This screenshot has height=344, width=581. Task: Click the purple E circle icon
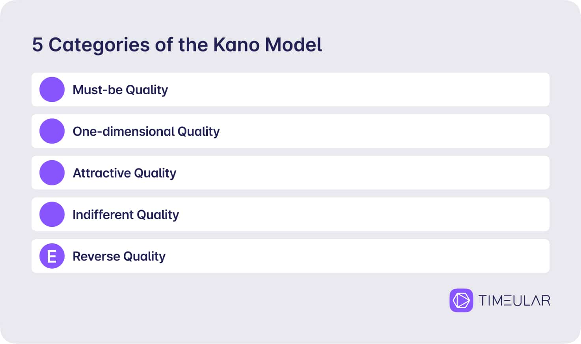click(52, 256)
